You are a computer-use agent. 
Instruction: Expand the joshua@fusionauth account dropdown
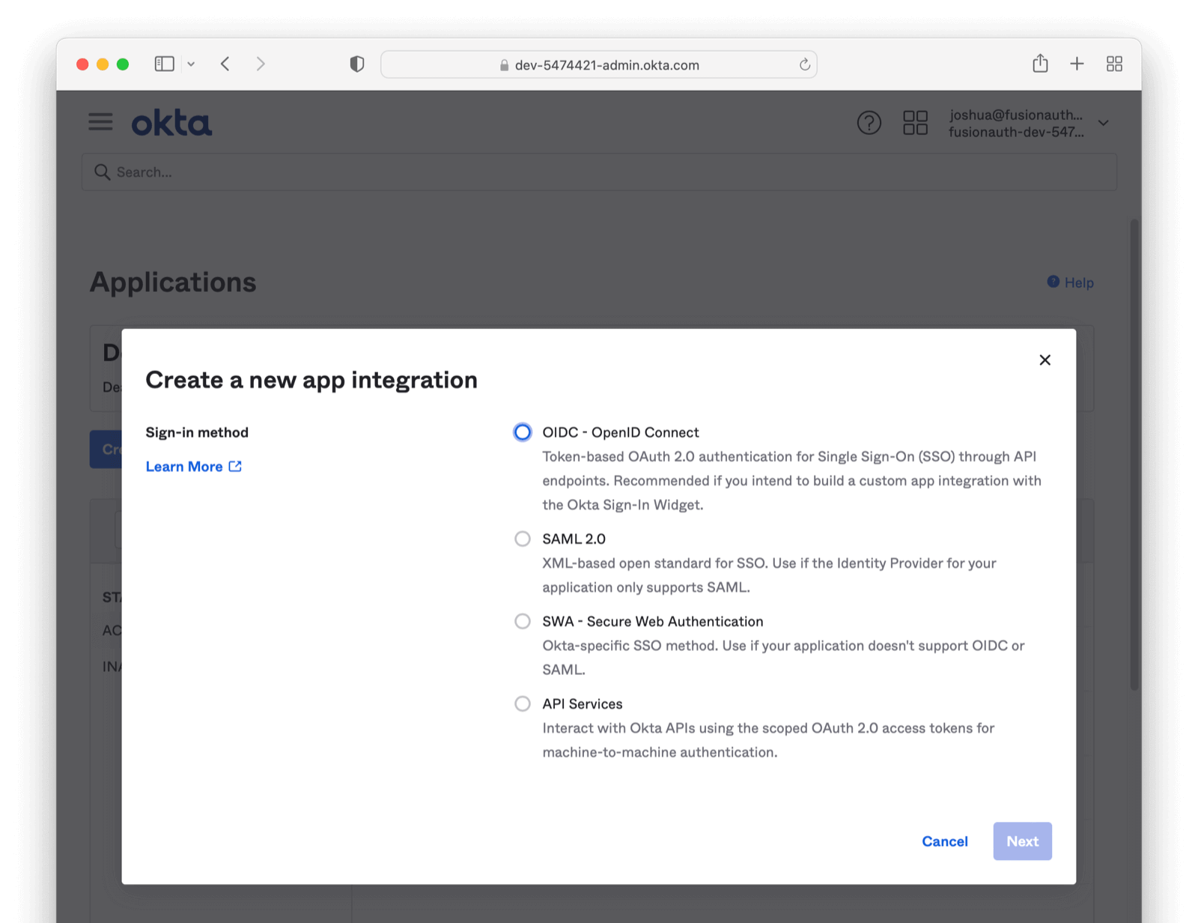[x=1103, y=123]
